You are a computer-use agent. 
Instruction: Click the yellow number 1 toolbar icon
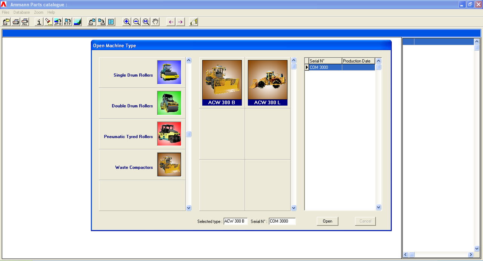[194, 22]
